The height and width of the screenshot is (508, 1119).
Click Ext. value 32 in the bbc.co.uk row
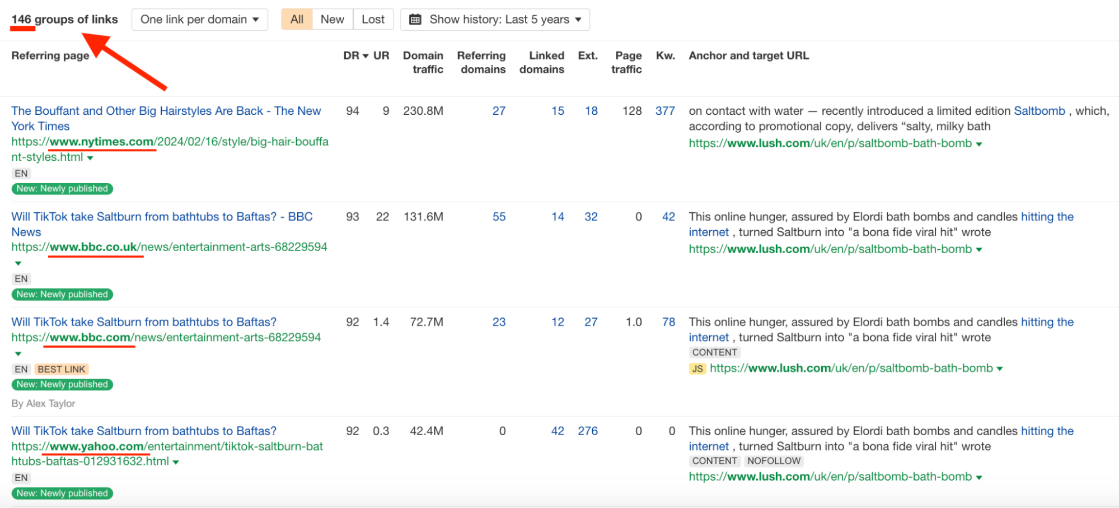[591, 217]
